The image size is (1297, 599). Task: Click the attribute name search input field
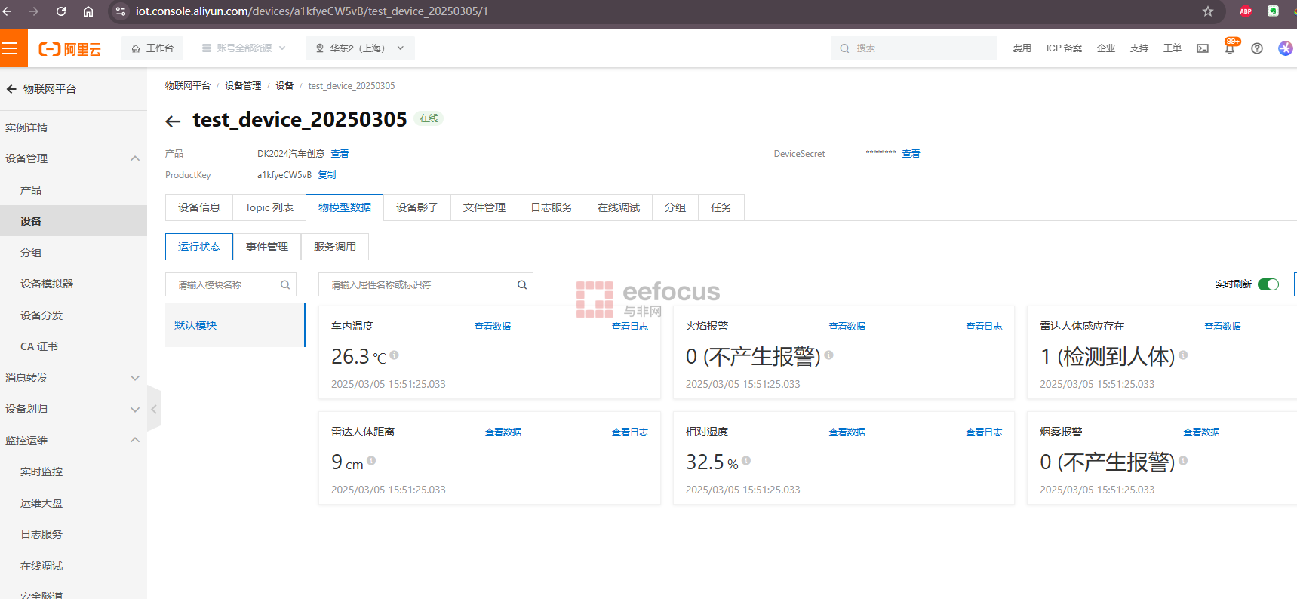(419, 285)
